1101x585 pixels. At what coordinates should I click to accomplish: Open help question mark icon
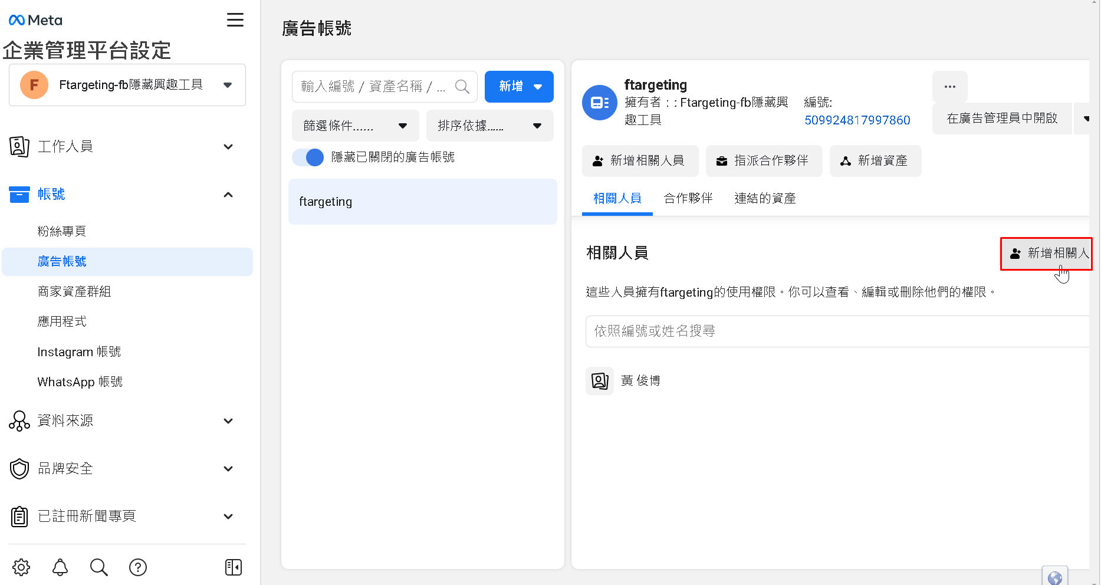tap(138, 567)
